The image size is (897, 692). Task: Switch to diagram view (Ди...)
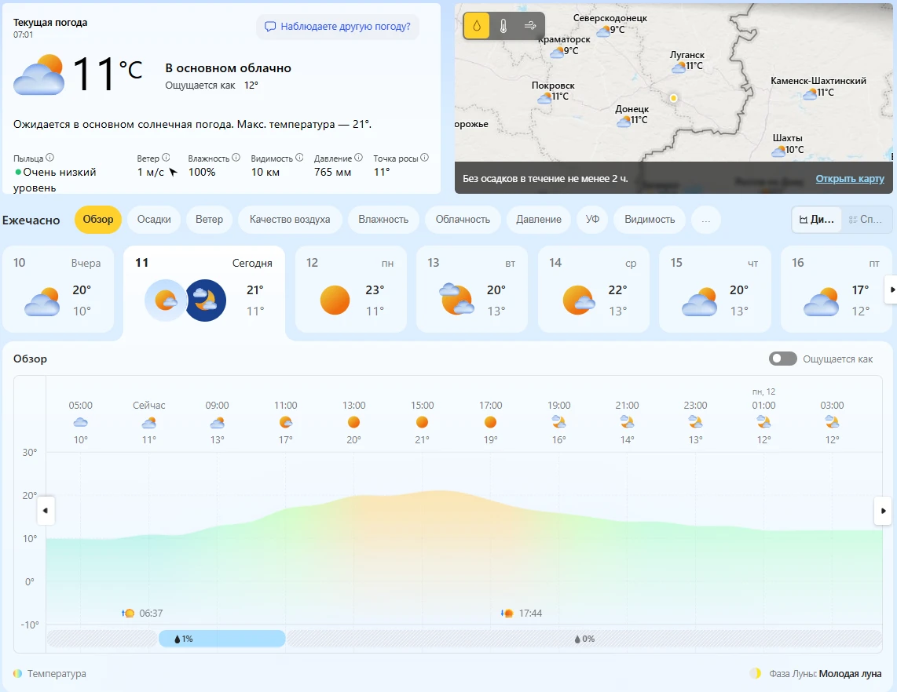[816, 220]
